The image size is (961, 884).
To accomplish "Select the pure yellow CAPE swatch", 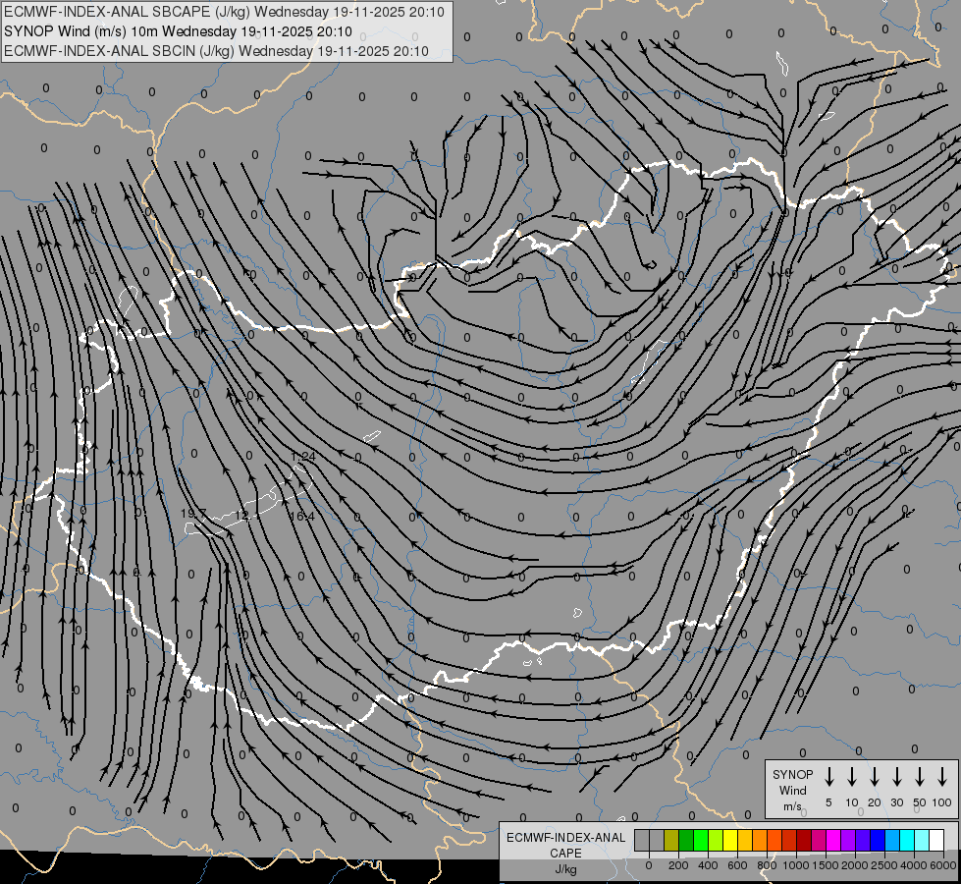I will pos(730,840).
